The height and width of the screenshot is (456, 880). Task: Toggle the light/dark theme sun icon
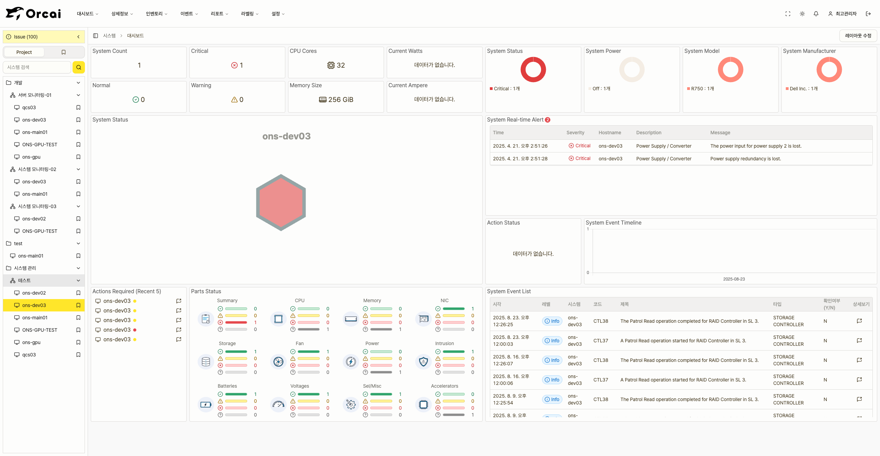[802, 14]
